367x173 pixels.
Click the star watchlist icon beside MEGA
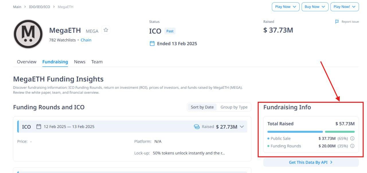(106, 30)
